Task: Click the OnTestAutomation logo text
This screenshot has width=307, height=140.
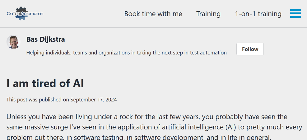Action: [x=25, y=14]
